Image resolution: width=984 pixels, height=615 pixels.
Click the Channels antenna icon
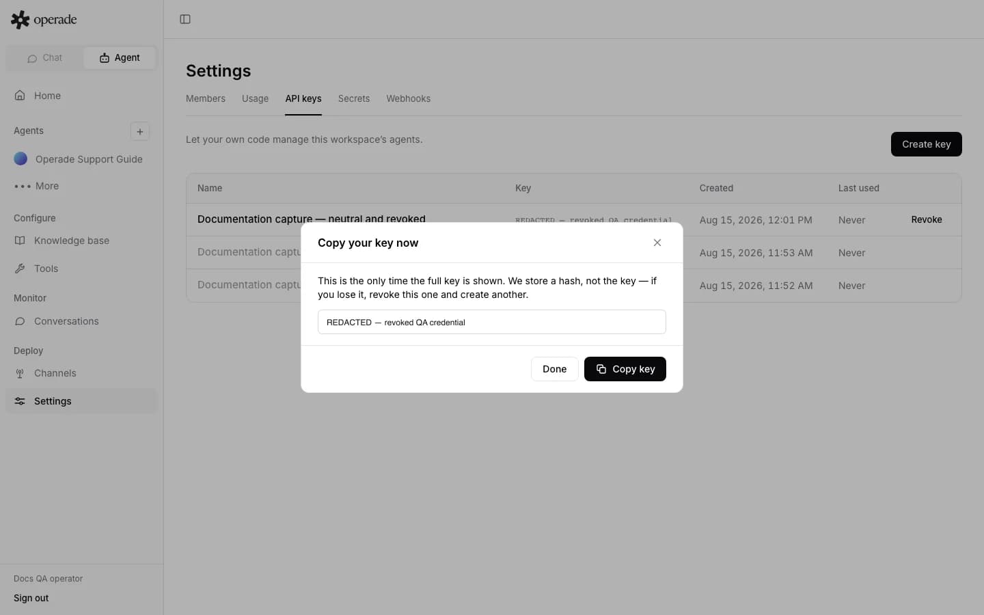20,373
